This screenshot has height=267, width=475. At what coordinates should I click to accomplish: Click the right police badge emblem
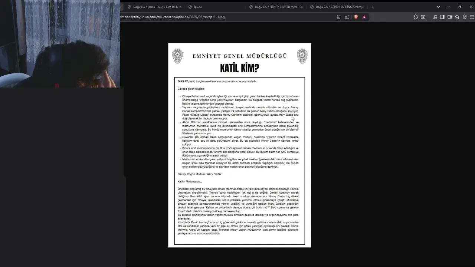click(x=302, y=56)
